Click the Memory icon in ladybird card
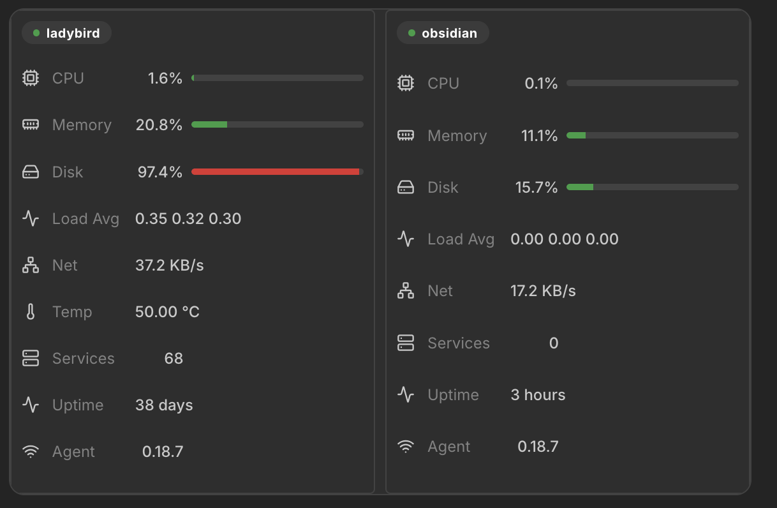 coord(31,124)
